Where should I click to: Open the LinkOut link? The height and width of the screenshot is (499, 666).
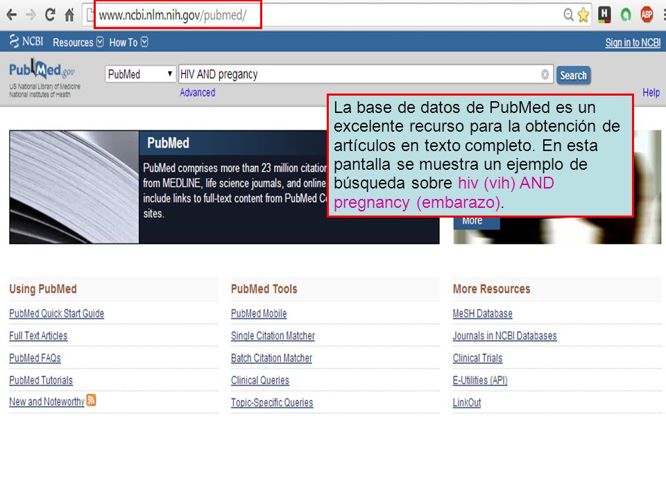pos(467,403)
